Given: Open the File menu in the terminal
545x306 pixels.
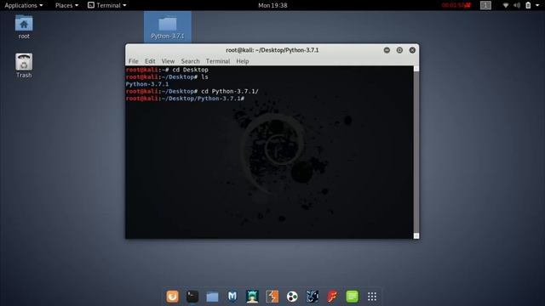Looking at the screenshot, I should [134, 61].
